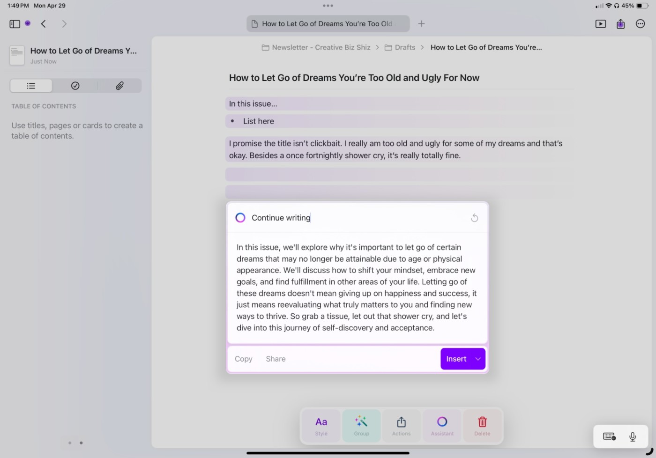Start dictation with microphone icon
Screen dimensions: 656x458
pos(633,437)
